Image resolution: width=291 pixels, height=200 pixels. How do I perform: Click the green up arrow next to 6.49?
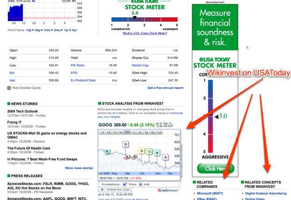[128, 125]
